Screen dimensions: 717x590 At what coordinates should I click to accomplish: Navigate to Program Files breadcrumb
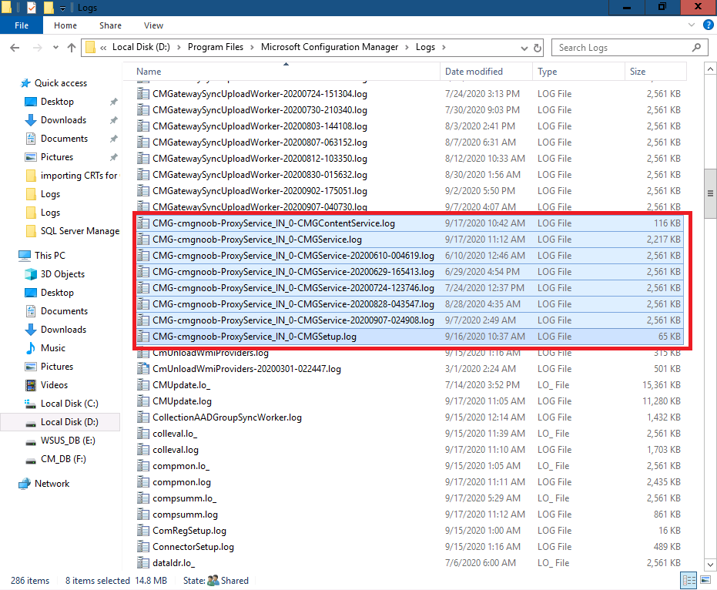(x=216, y=47)
